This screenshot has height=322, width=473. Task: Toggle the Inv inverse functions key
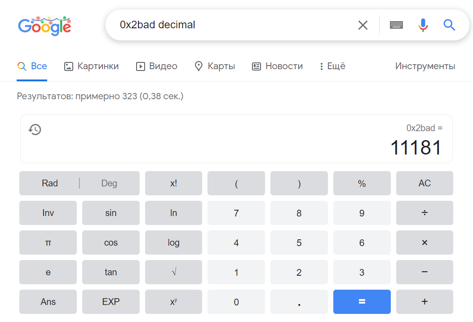tap(48, 213)
